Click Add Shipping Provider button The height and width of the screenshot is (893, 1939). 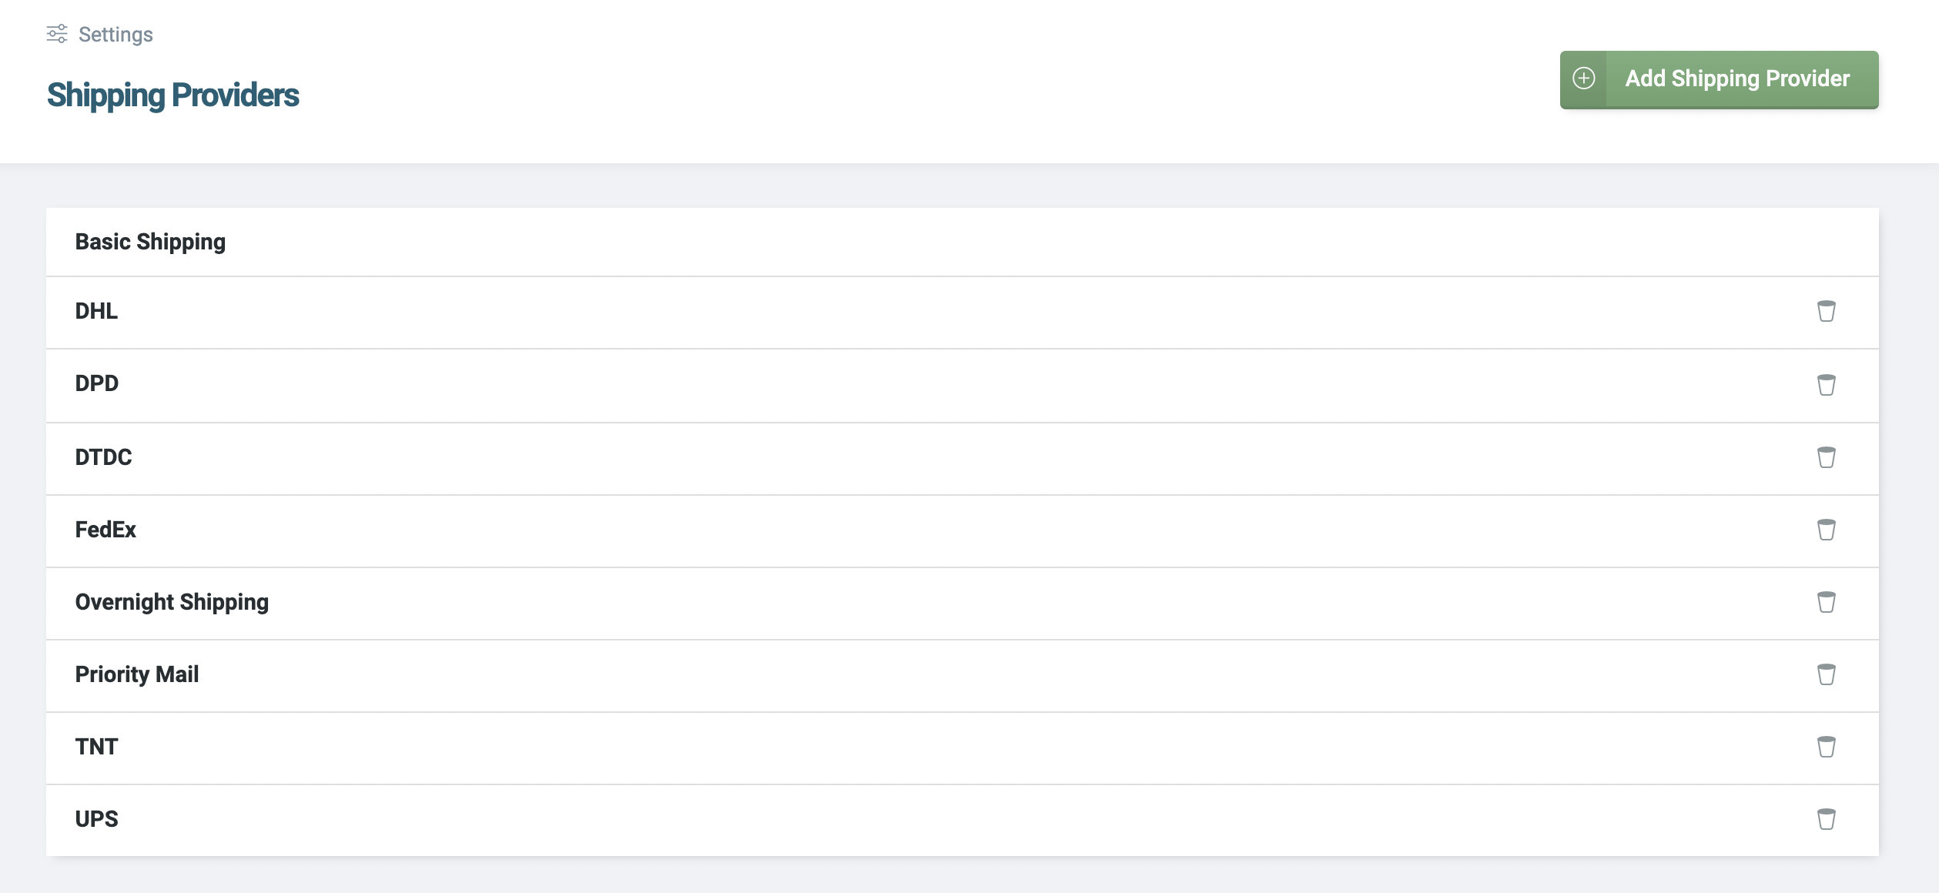[1719, 79]
